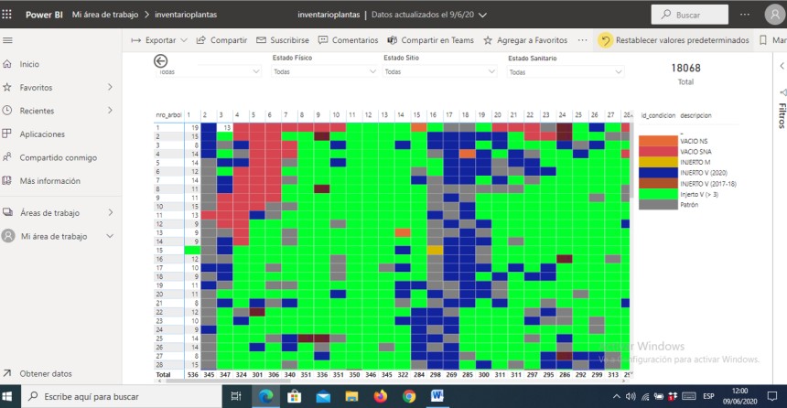Screen dimensions: 787x408
Task: Click the Windows taskbar search box
Action: [x=122, y=396]
